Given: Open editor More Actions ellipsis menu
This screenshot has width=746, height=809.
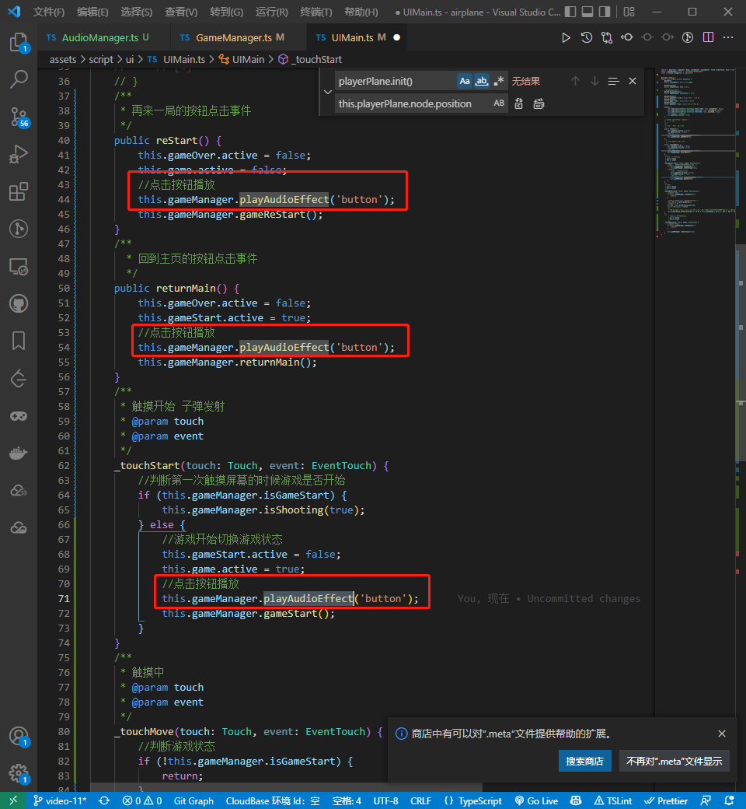Looking at the screenshot, I should tap(728, 37).
